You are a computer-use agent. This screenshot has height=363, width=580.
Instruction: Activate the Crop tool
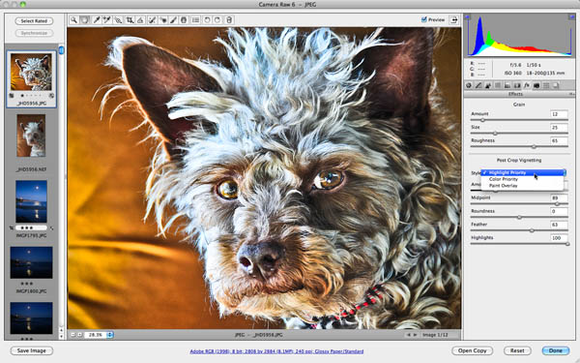coord(130,20)
